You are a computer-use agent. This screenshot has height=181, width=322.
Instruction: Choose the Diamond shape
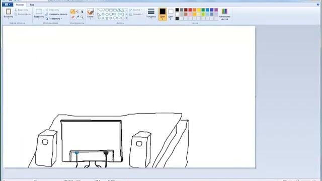(103, 14)
